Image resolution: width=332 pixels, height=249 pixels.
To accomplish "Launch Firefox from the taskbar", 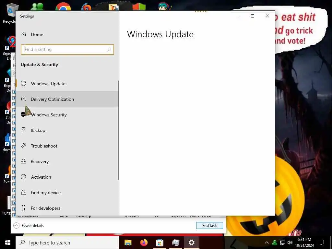I will tap(144, 243).
